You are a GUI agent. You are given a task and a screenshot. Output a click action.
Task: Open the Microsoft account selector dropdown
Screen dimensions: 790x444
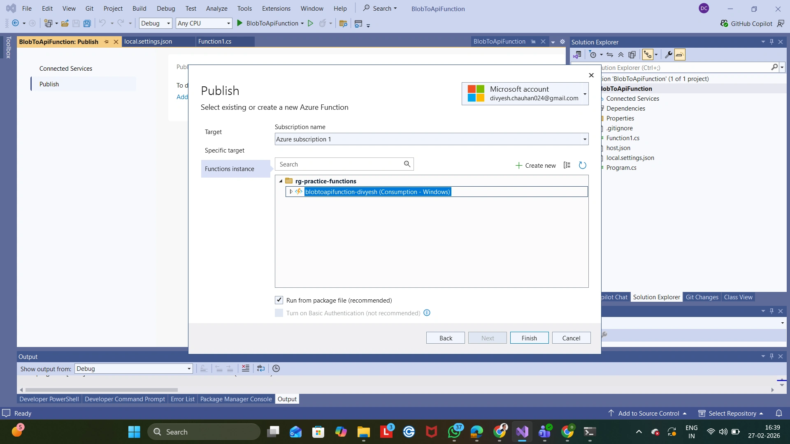pos(525,94)
